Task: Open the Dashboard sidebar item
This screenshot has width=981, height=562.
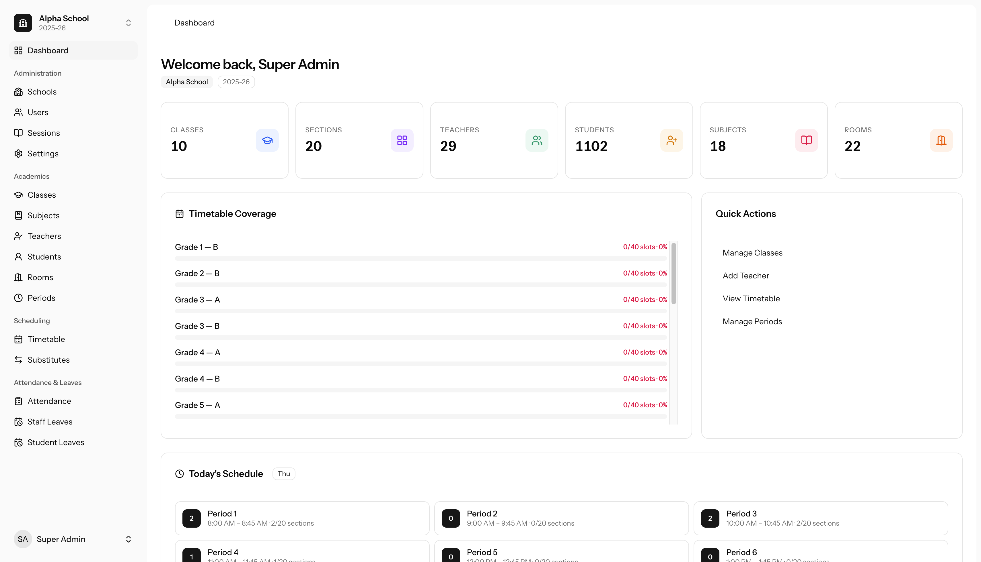Action: (48, 50)
